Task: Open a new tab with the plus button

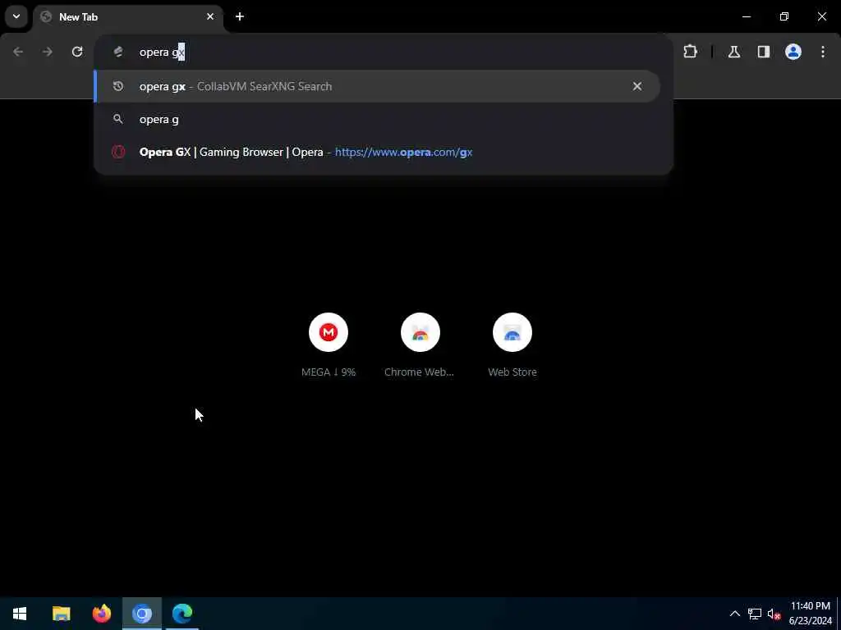Action: (240, 16)
